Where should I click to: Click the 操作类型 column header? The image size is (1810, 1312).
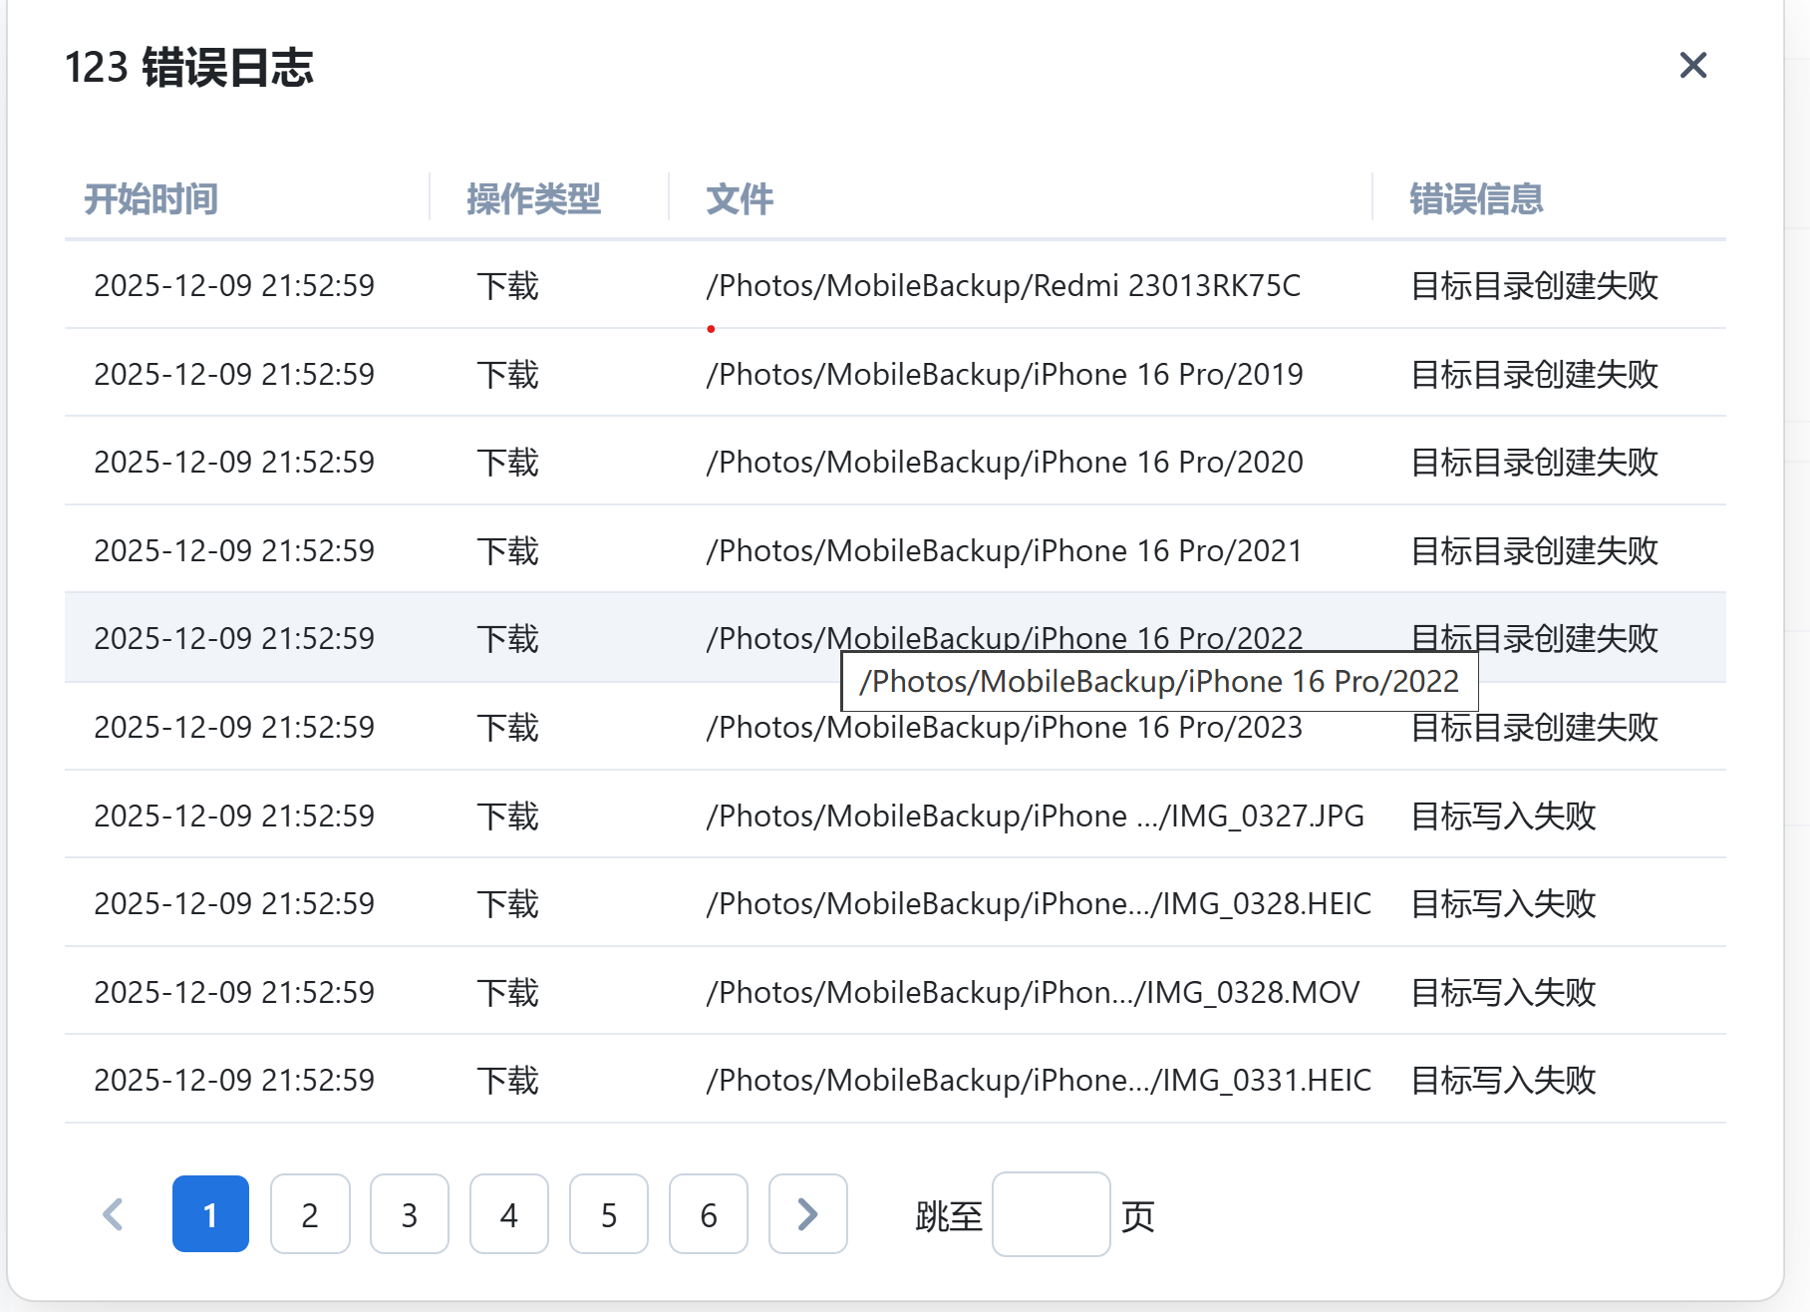click(534, 199)
